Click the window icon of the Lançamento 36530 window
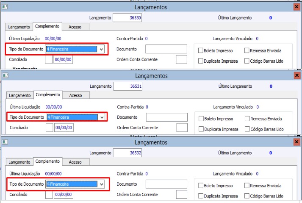 [5, 7]
